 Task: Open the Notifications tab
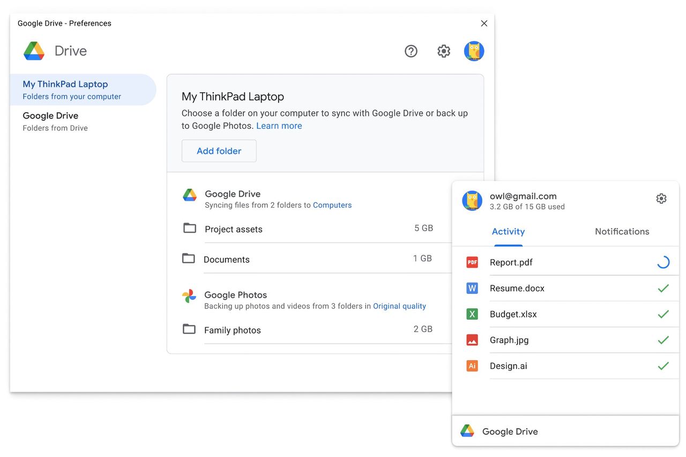point(622,231)
